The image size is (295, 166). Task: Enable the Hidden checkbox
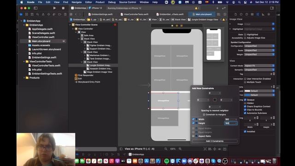pos(245,103)
